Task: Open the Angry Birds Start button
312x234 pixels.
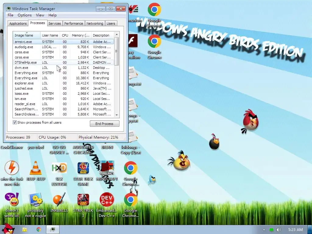Action: [x=8, y=229]
